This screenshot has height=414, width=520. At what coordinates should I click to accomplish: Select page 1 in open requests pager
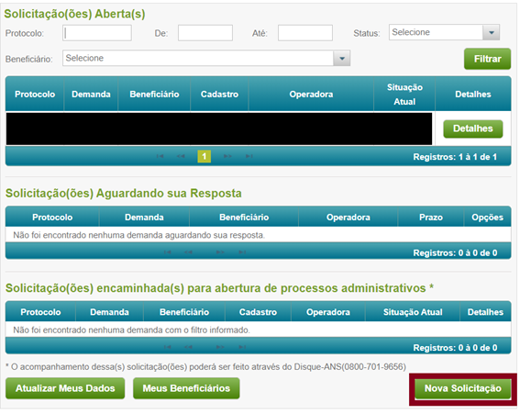click(x=204, y=156)
